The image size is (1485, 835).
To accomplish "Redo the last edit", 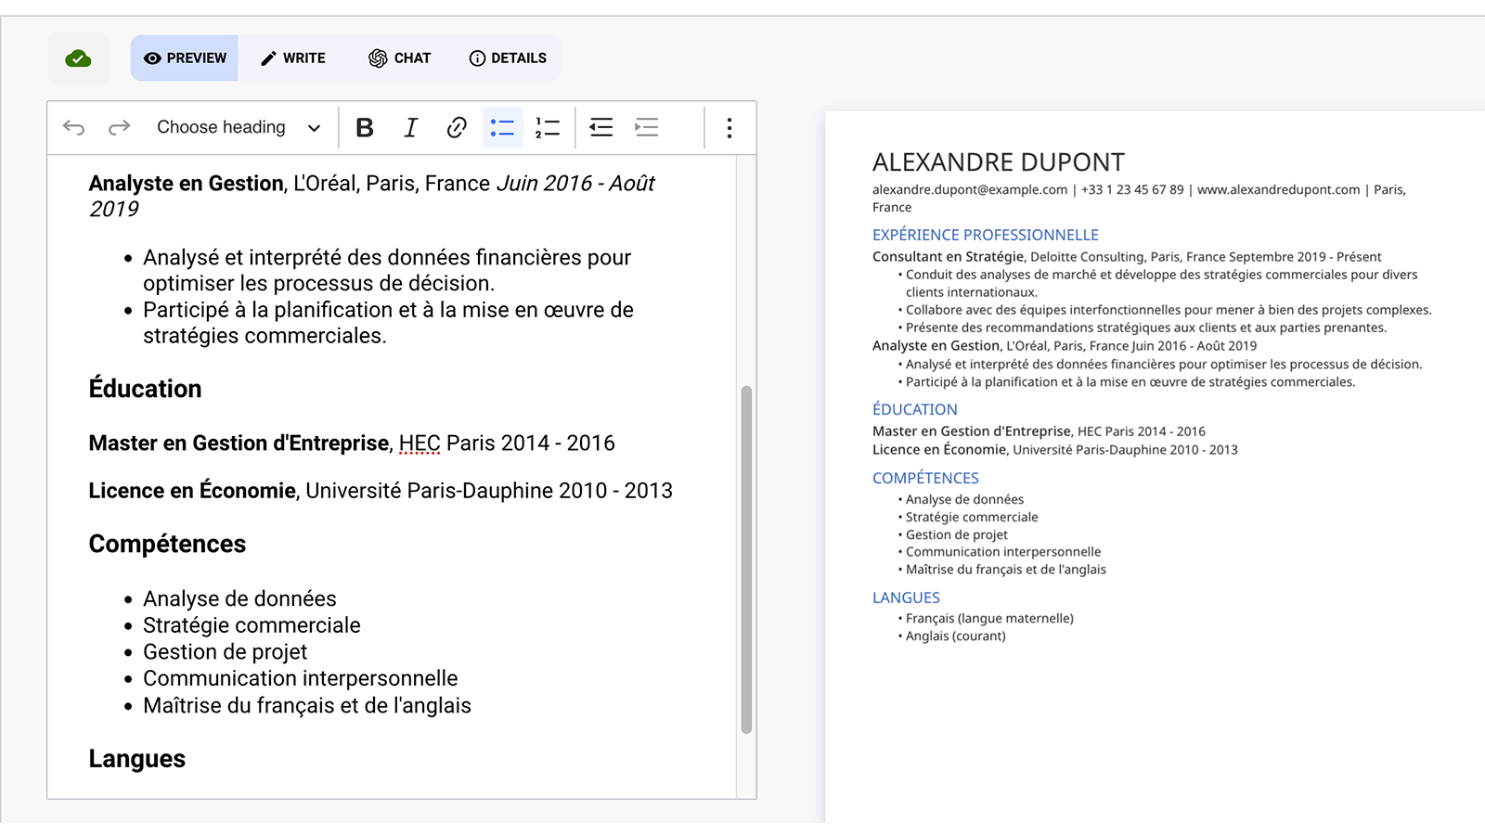I will click(x=120, y=127).
